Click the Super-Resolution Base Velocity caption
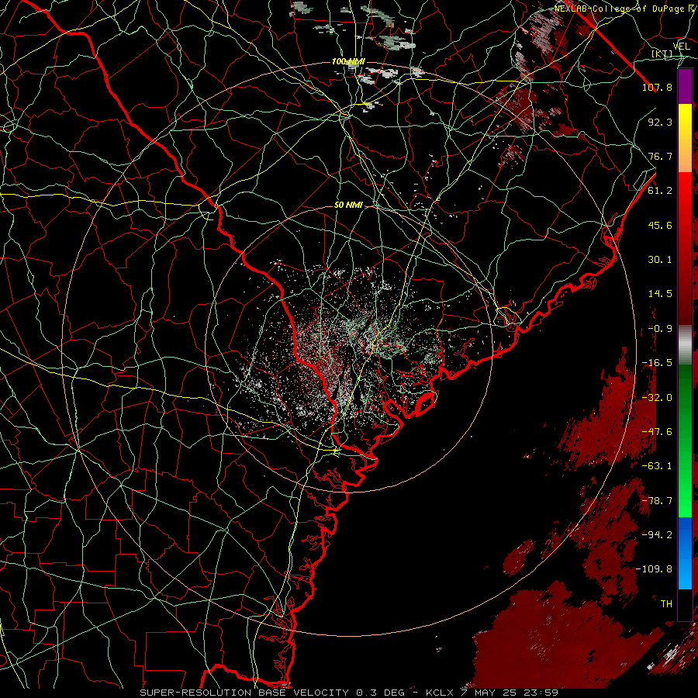This screenshot has width=698, height=698. (348, 693)
